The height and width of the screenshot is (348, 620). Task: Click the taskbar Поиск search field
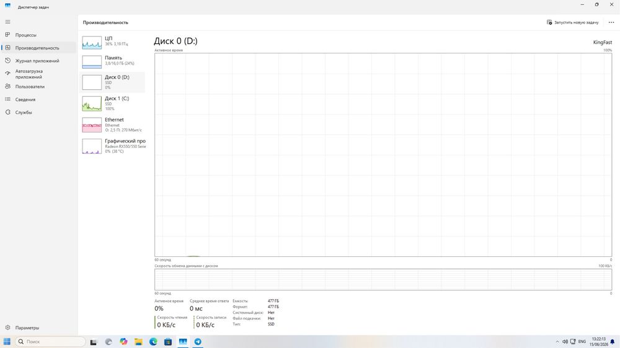[50, 342]
